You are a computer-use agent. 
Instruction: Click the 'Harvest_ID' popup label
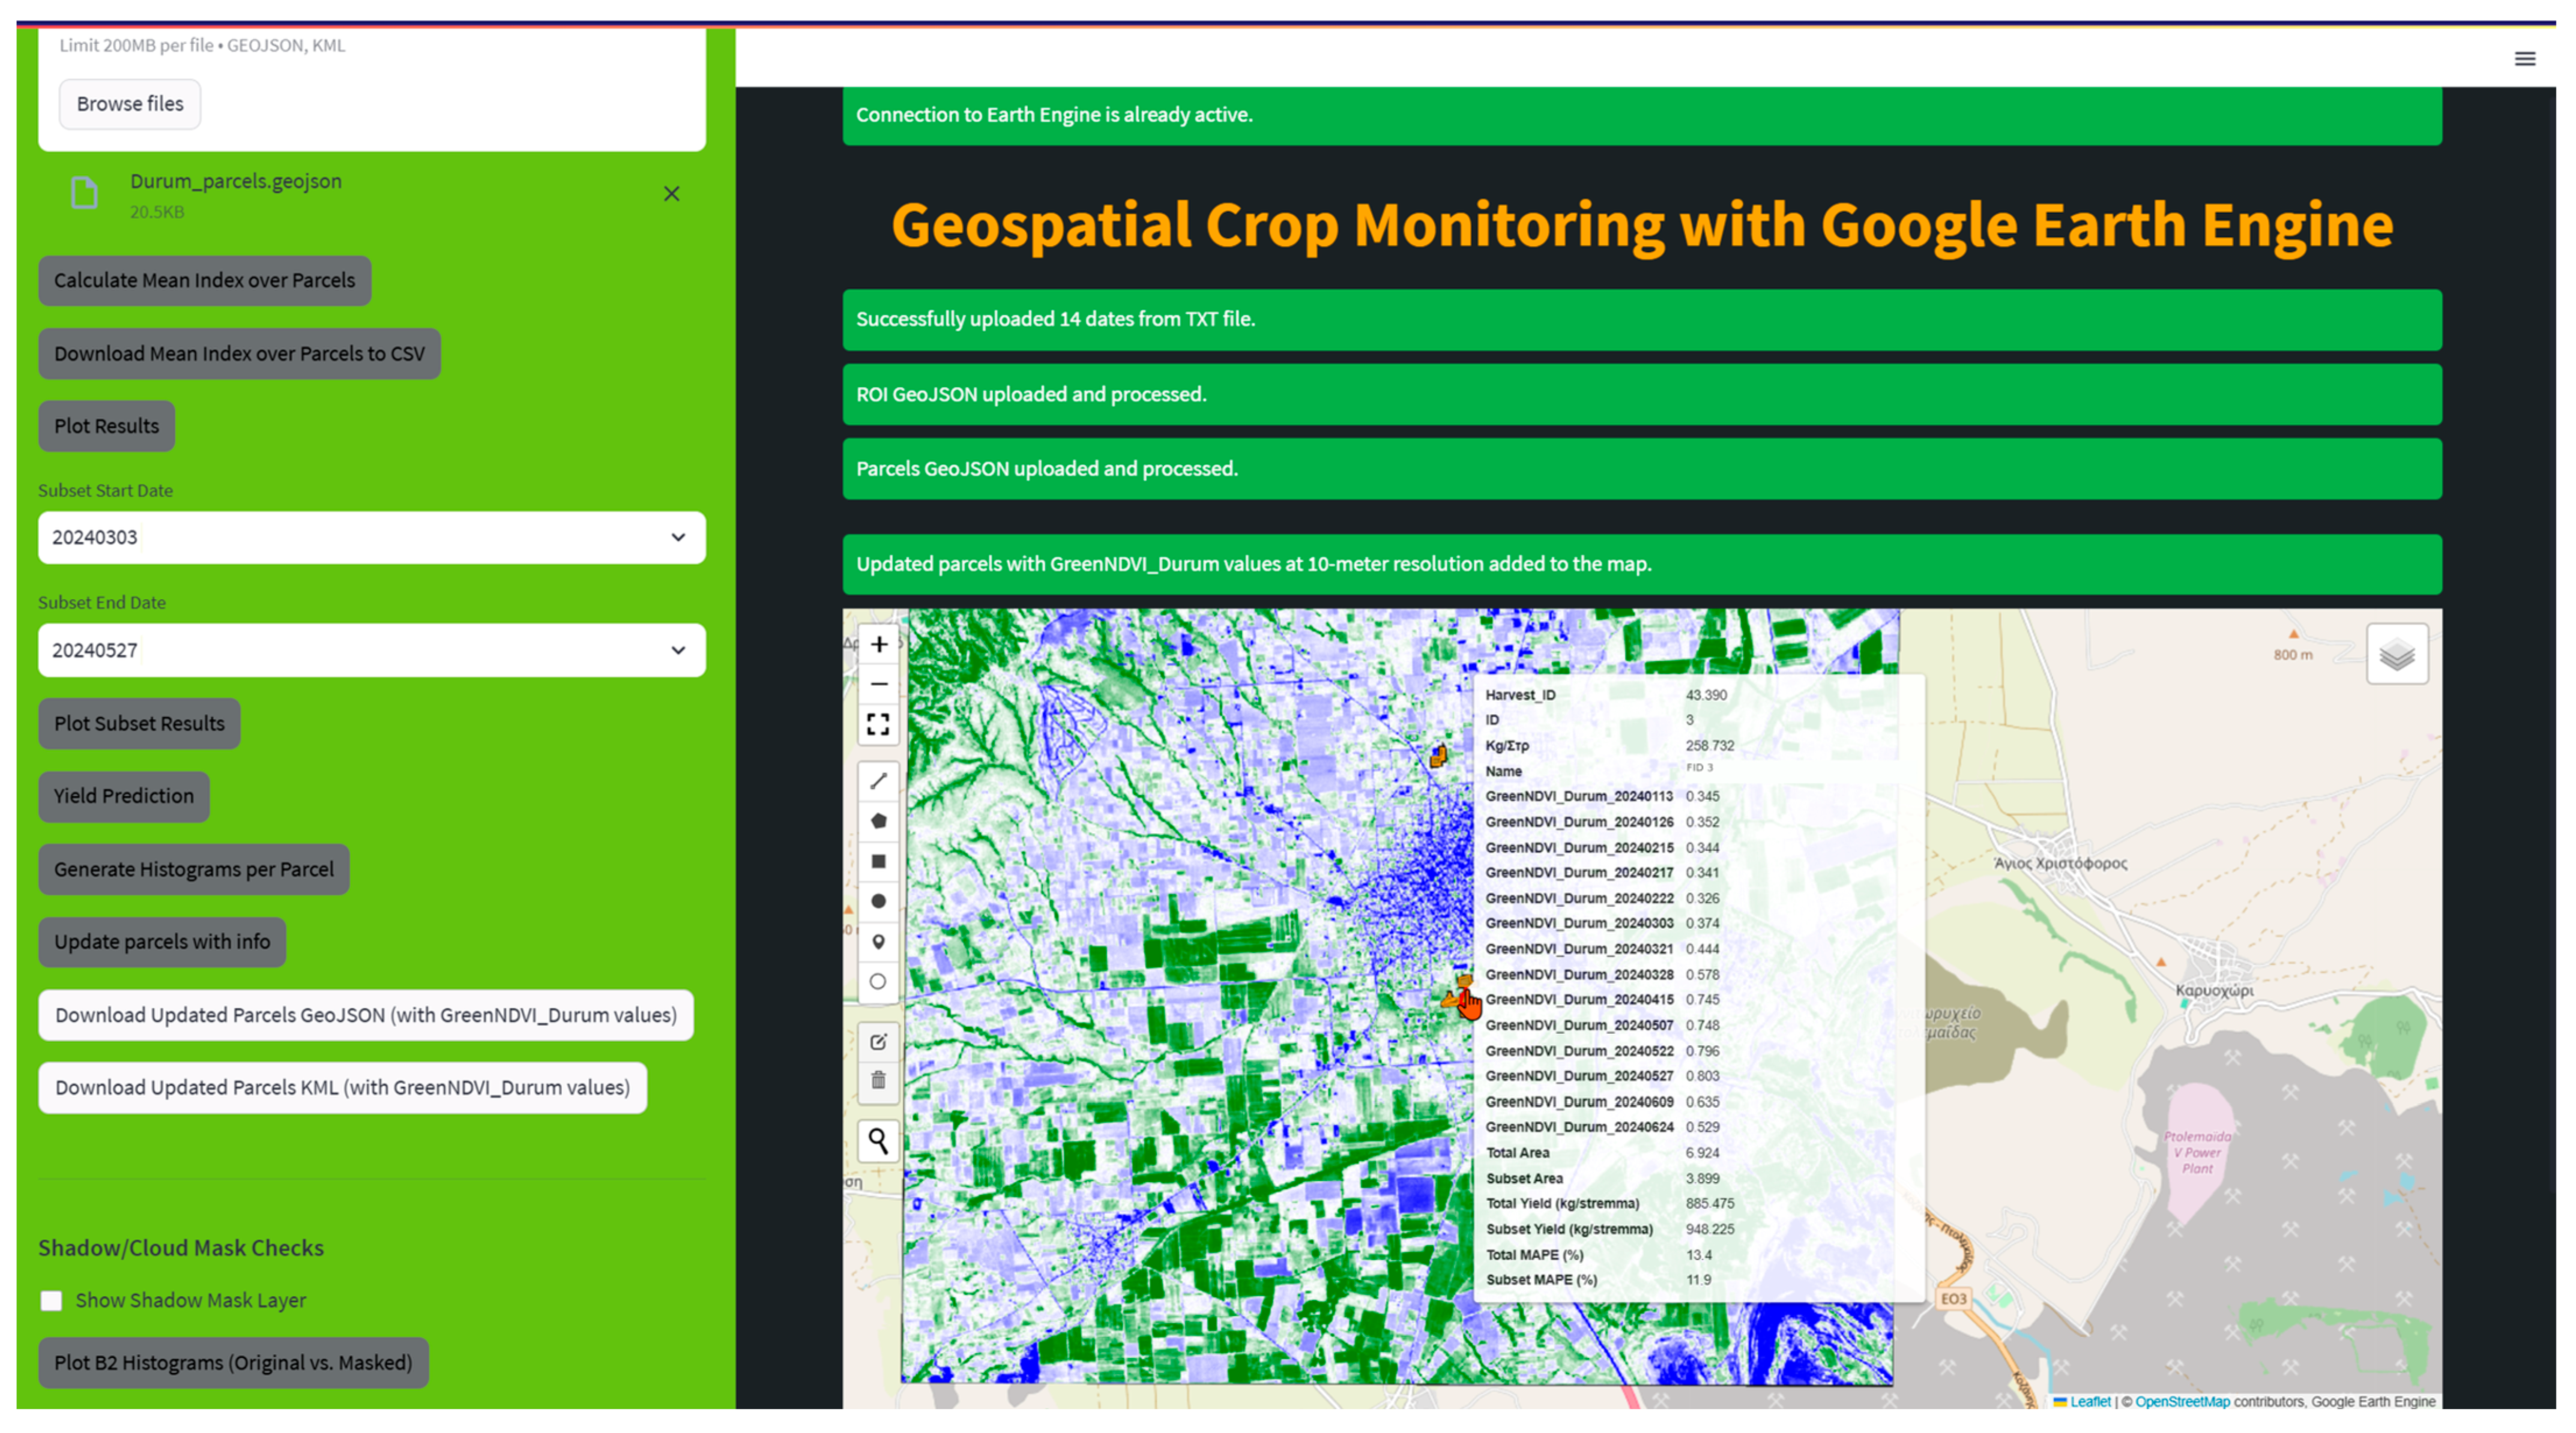tap(1520, 695)
